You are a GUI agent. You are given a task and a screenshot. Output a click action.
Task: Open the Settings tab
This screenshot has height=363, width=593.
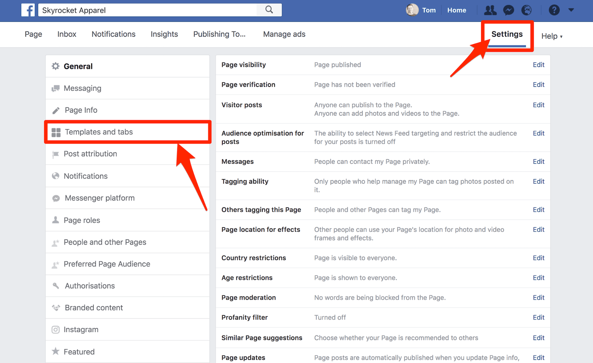click(x=507, y=34)
